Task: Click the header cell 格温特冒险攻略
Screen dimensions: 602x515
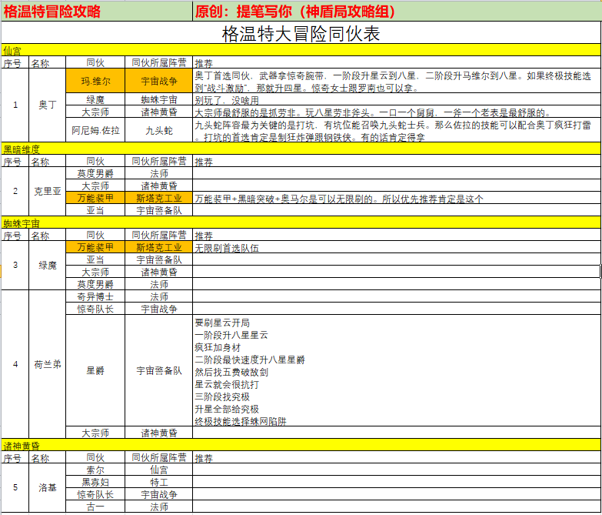Action: 97,11
